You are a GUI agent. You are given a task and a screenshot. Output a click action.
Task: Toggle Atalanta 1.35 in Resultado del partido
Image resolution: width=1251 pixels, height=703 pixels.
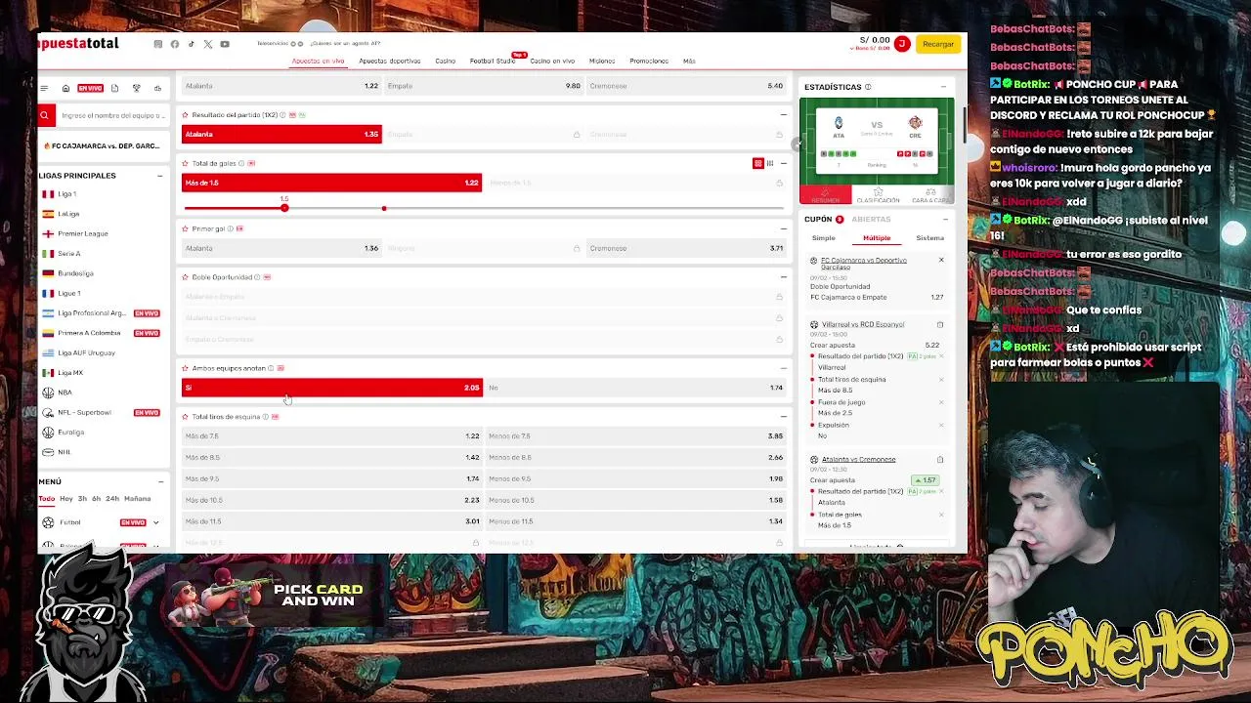click(281, 134)
